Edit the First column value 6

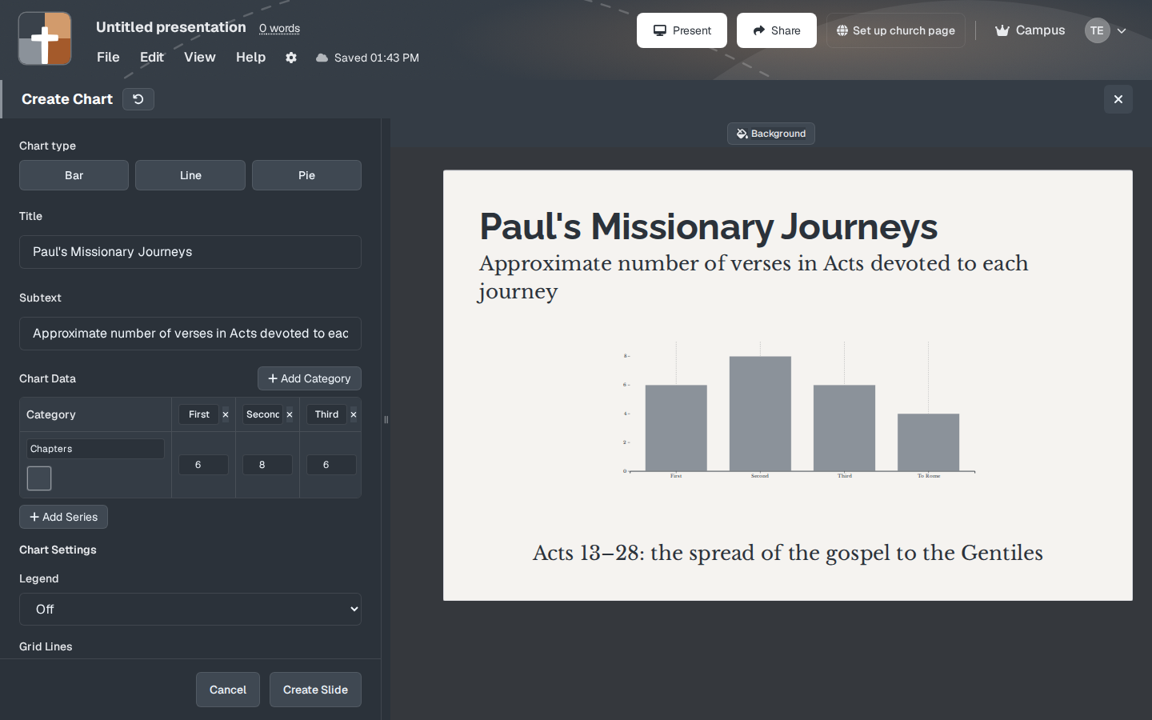(x=203, y=465)
